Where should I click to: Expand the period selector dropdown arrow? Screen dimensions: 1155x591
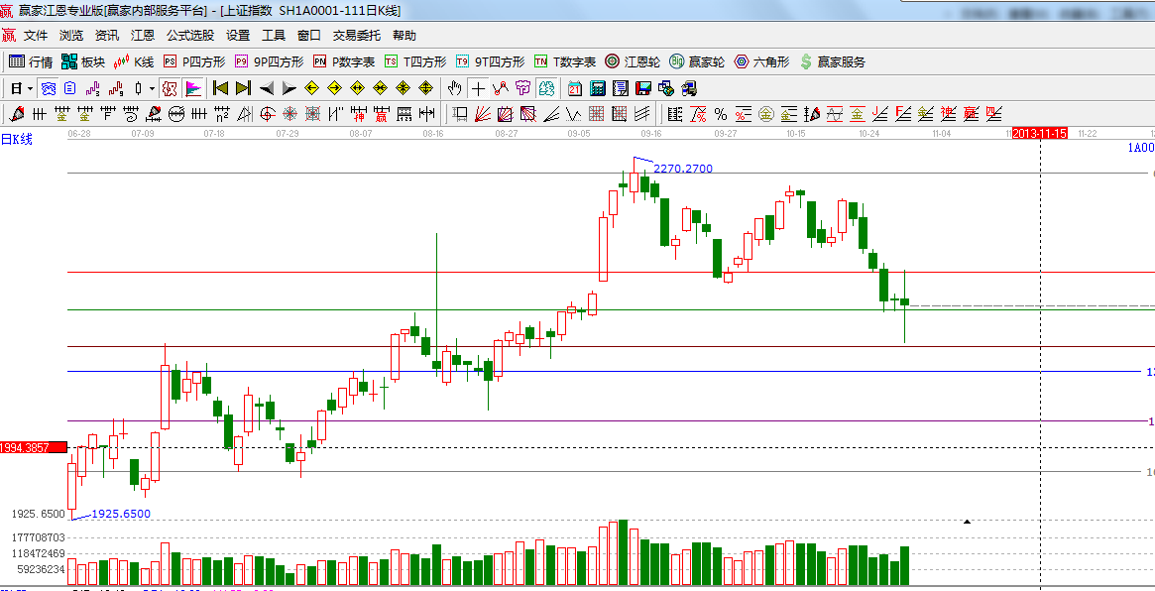coord(31,88)
